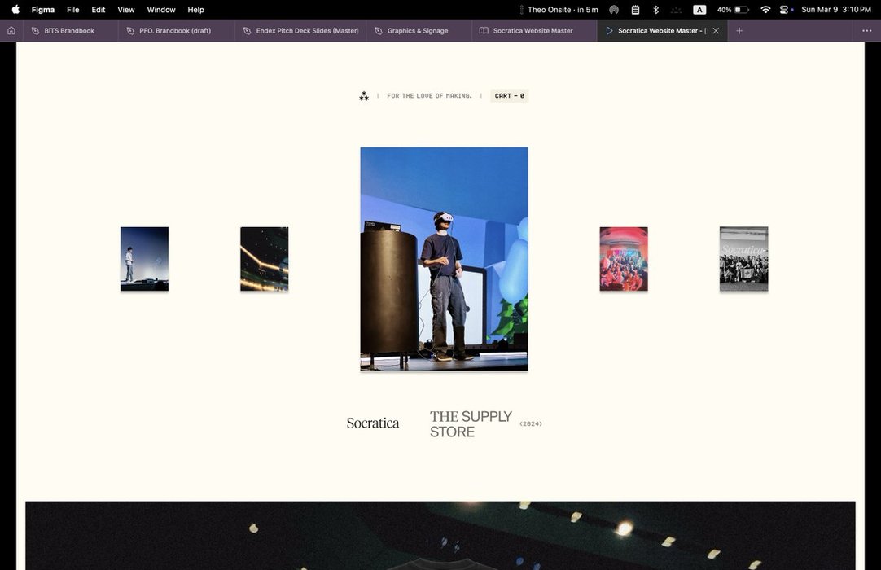Screen dimensions: 881x570
Task: Open the battery 40% status
Action: pyautogui.click(x=733, y=10)
